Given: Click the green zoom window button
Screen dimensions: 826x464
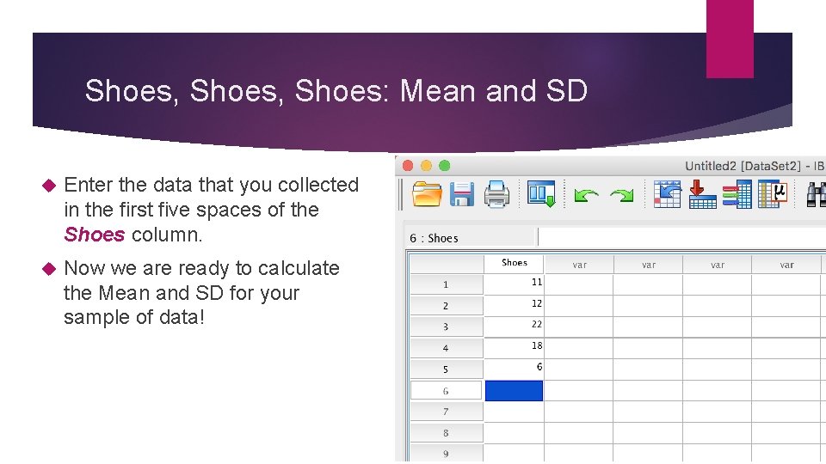Looking at the screenshot, I should [445, 166].
